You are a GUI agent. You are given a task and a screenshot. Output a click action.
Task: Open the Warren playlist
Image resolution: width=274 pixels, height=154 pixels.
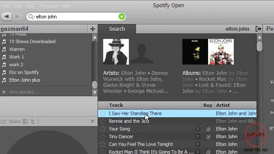(x=17, y=49)
